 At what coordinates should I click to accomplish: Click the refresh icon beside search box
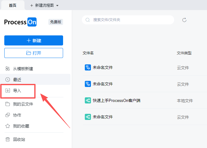[184, 20]
